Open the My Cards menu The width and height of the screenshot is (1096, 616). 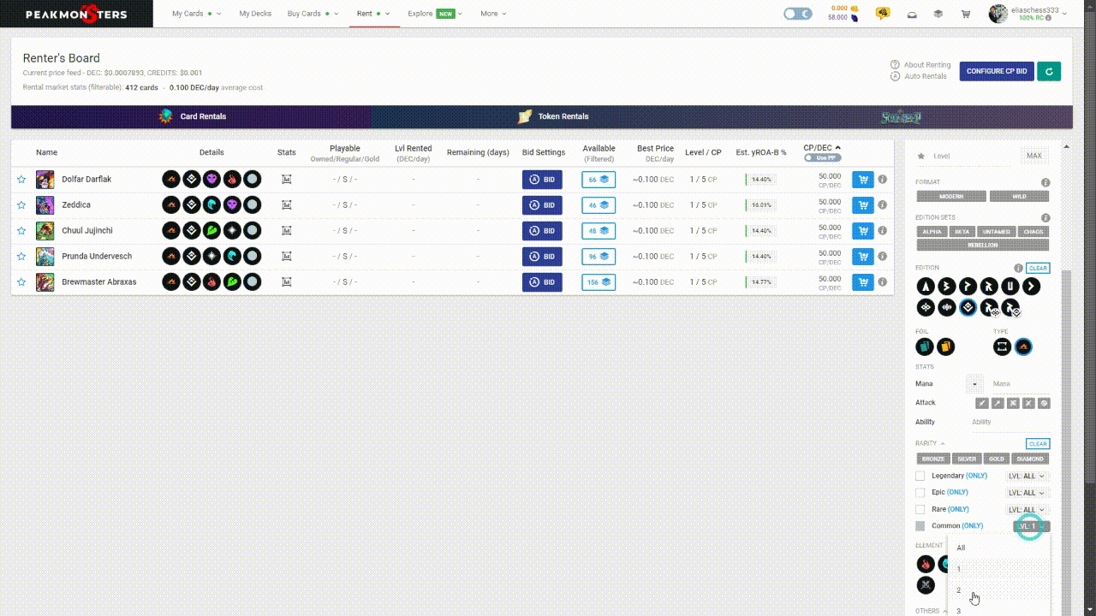tap(196, 14)
